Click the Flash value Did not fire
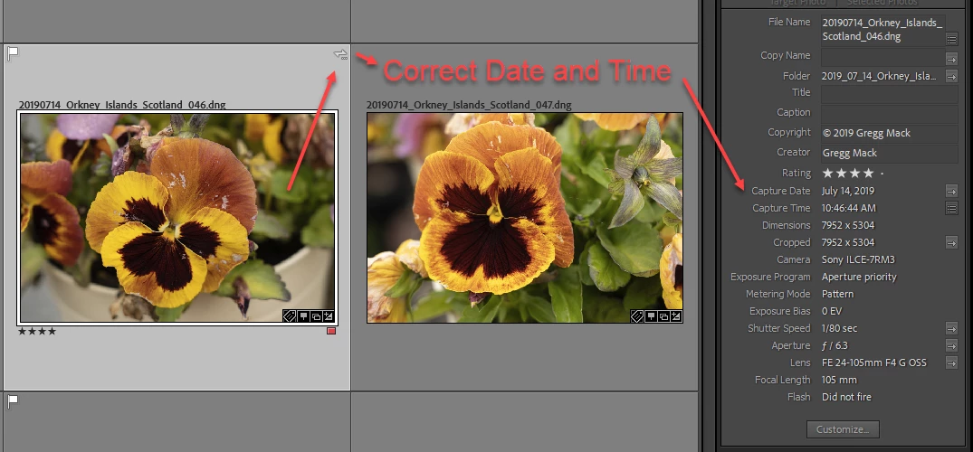Screen dimensions: 973x452 tap(846, 397)
